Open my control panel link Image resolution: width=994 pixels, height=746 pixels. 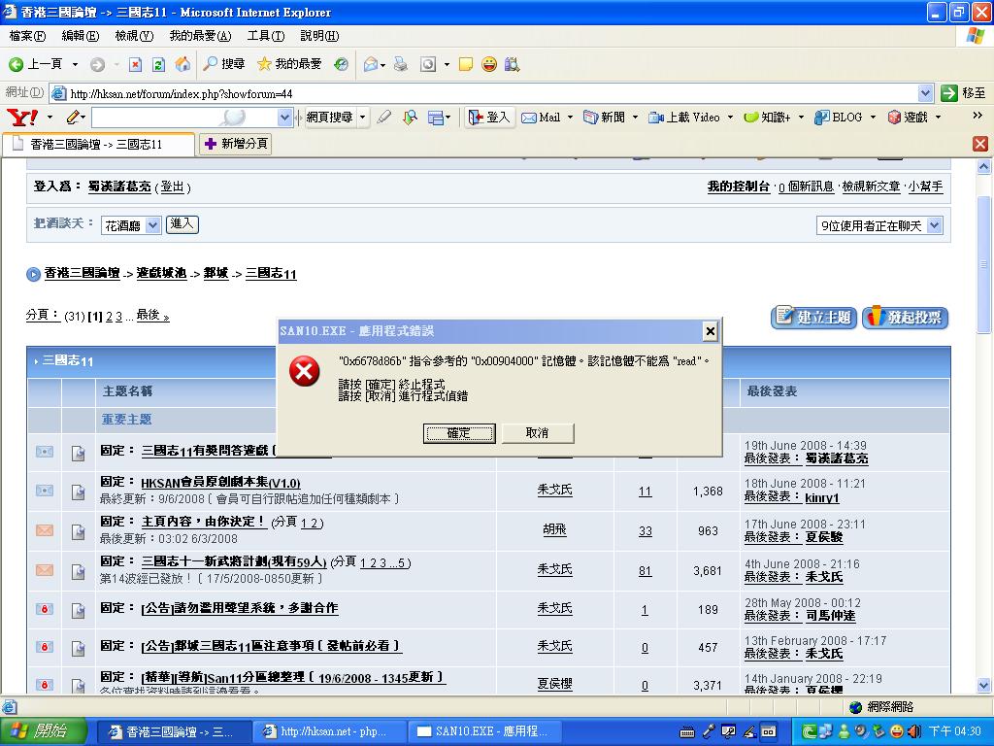[738, 186]
